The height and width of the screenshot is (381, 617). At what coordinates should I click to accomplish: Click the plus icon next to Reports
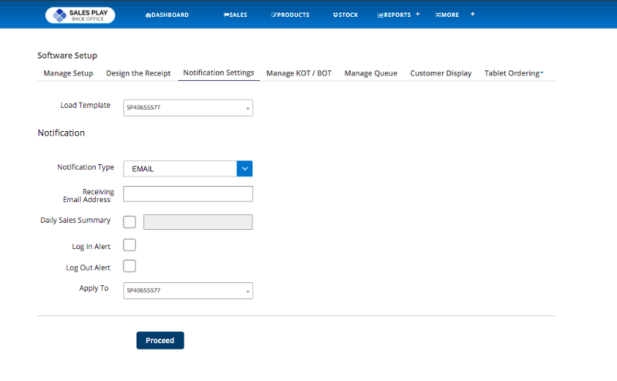point(418,14)
